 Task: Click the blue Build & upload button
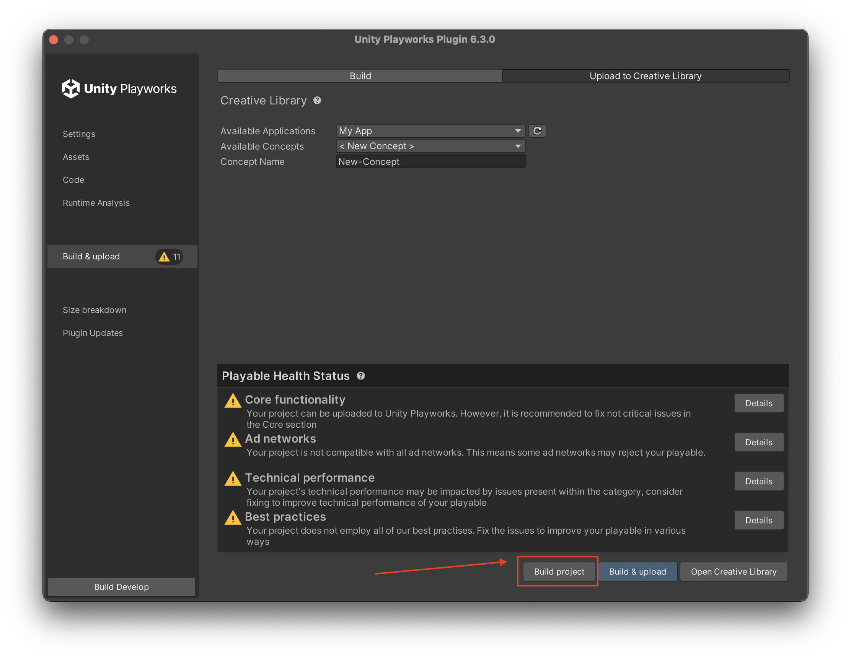(637, 572)
